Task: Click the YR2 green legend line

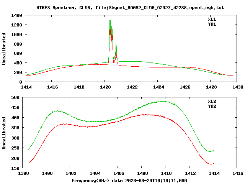Action: click(x=225, y=106)
